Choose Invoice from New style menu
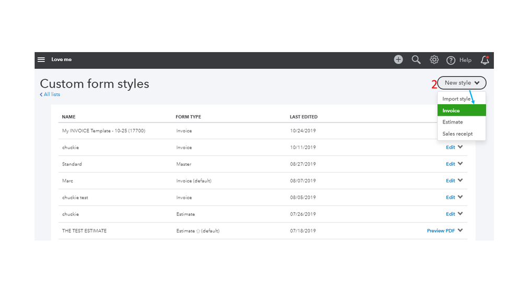This screenshot has width=522, height=293. [x=451, y=111]
